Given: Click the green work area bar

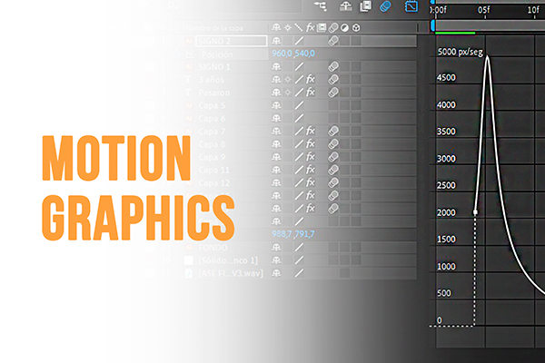Looking at the screenshot, I should tap(455, 33).
